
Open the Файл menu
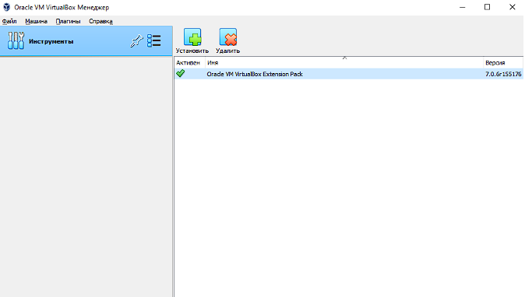click(x=9, y=22)
